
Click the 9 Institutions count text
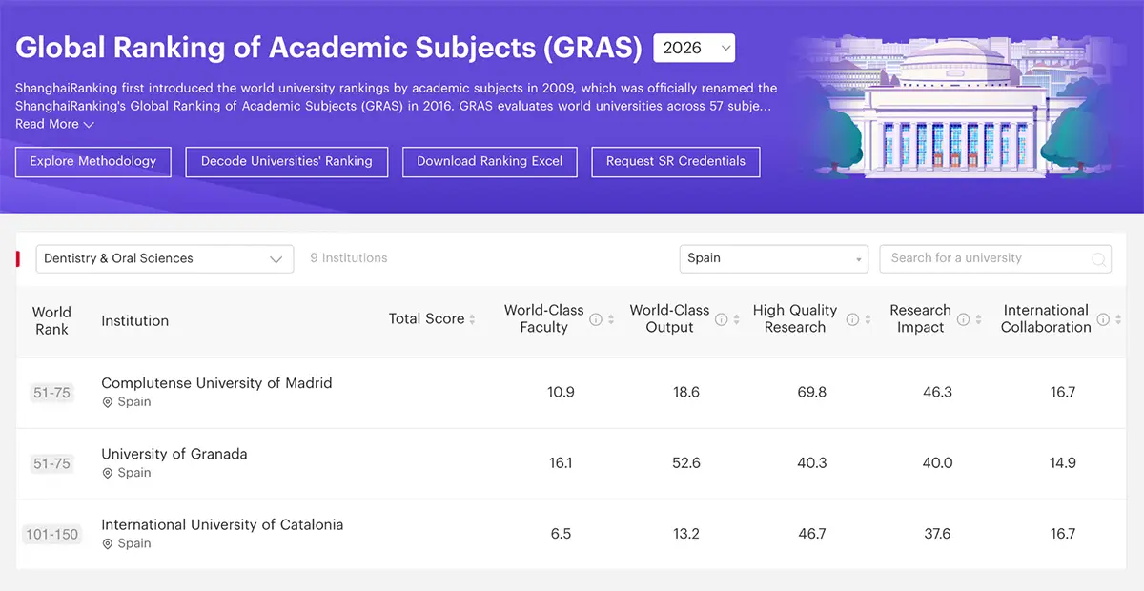click(349, 258)
